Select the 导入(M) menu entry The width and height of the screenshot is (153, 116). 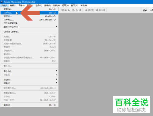pos(29,71)
